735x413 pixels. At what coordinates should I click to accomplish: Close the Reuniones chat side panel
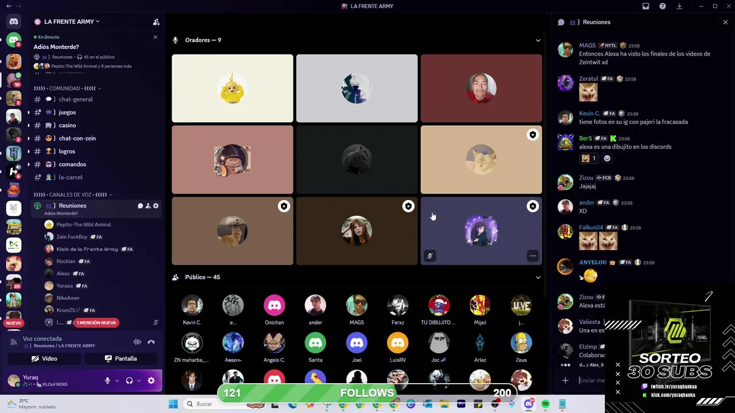click(725, 22)
